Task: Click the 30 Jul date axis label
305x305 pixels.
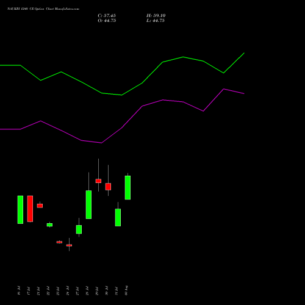Action: click(x=107, y=290)
